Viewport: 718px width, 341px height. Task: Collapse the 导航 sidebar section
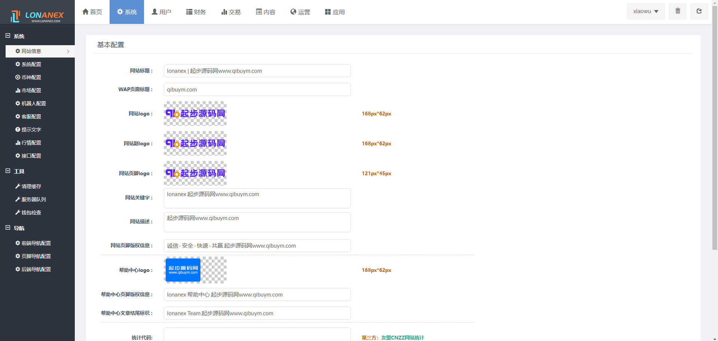pyautogui.click(x=8, y=228)
